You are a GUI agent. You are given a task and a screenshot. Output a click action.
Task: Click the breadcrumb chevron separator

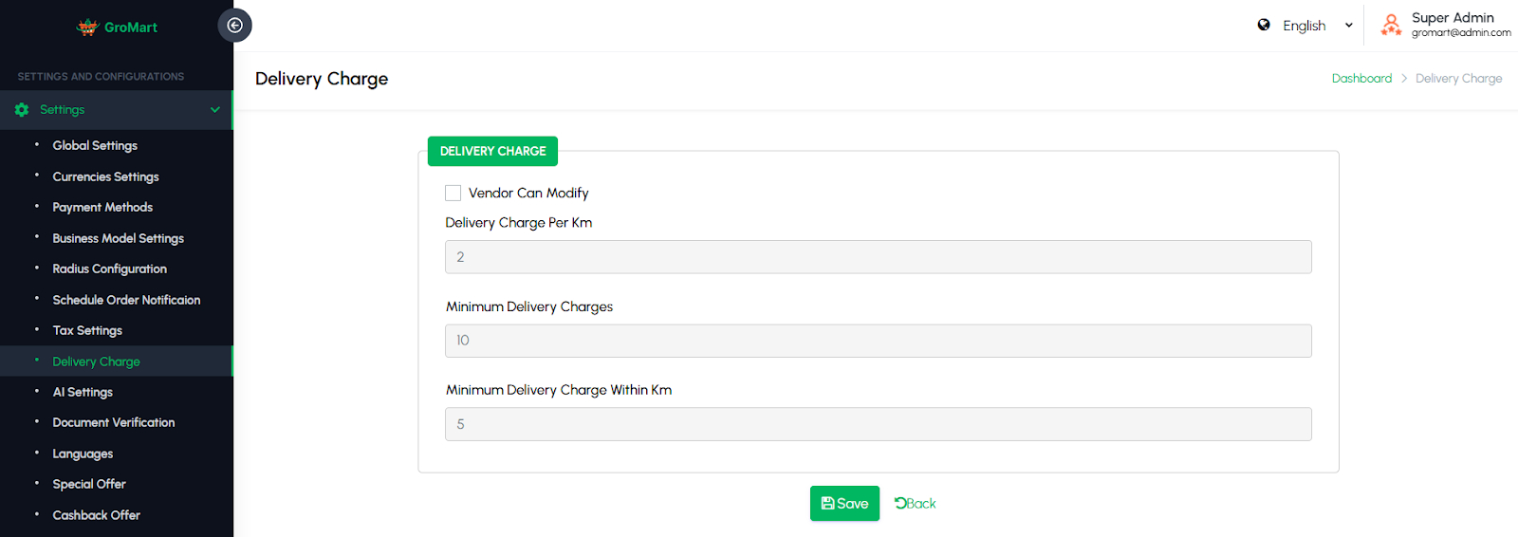point(1404,79)
